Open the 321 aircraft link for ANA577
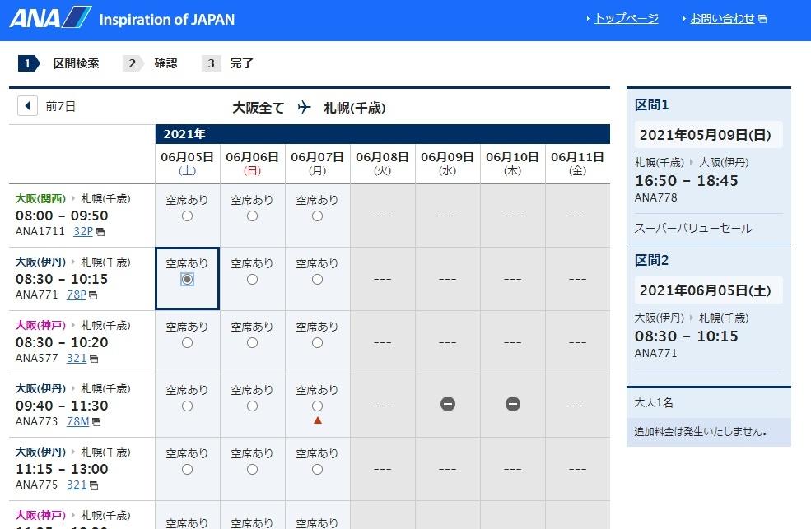The height and width of the screenshot is (529, 811). click(x=77, y=358)
